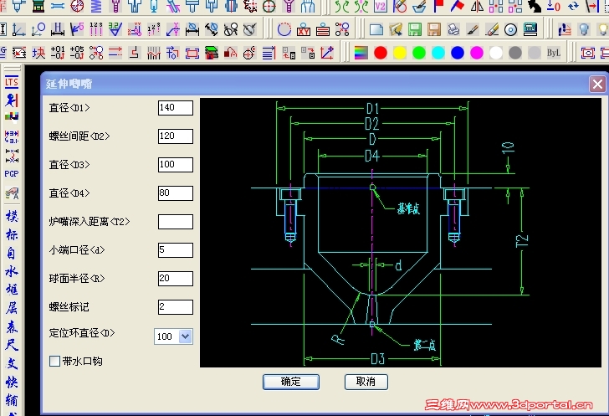Enable the 带水口钩 checkbox
Screen dimensions: 609x416
[54, 362]
